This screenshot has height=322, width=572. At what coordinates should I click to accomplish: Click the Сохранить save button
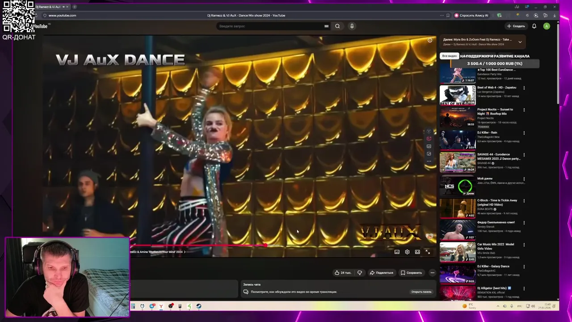pyautogui.click(x=411, y=272)
